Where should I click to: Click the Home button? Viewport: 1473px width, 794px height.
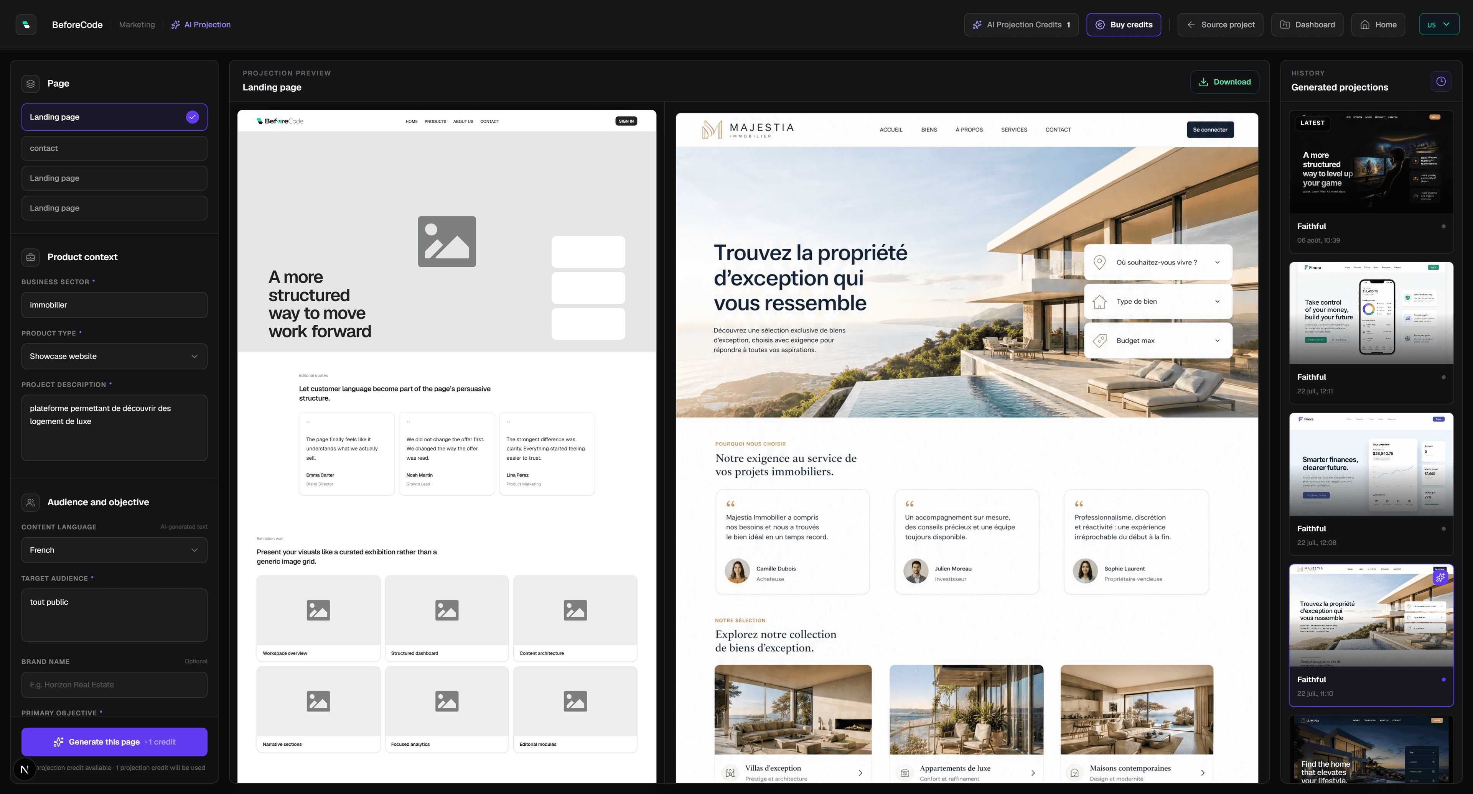pyautogui.click(x=1378, y=25)
